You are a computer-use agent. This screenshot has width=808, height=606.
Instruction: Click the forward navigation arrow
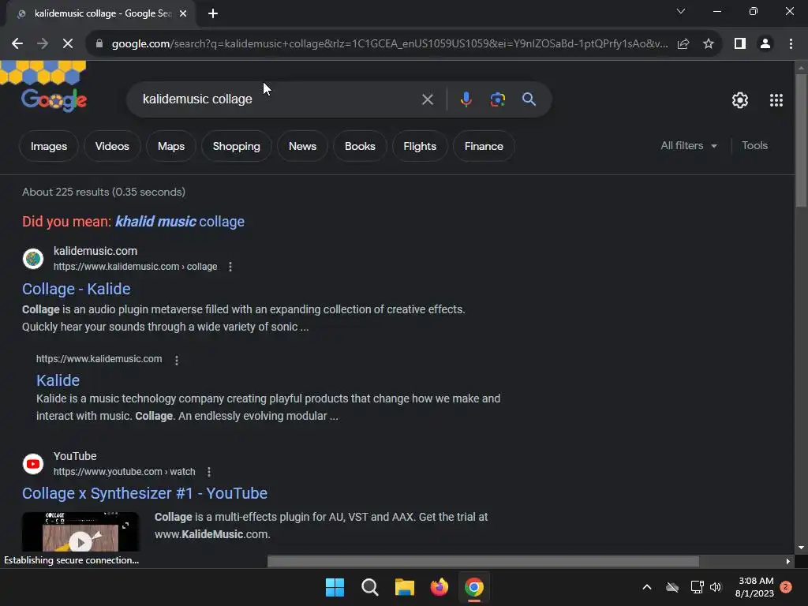pyautogui.click(x=43, y=44)
